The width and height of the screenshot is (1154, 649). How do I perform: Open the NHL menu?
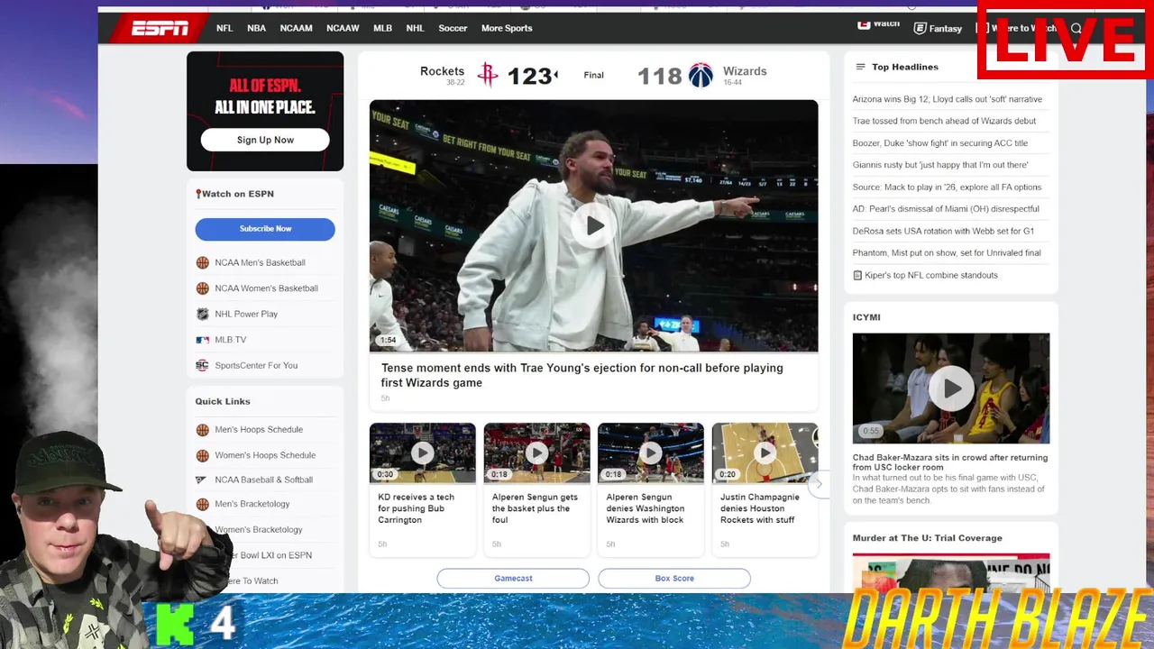415,28
